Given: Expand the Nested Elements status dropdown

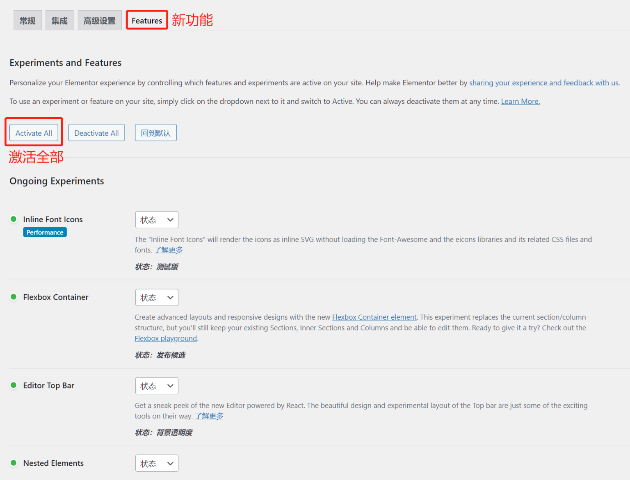Looking at the screenshot, I should point(157,463).
